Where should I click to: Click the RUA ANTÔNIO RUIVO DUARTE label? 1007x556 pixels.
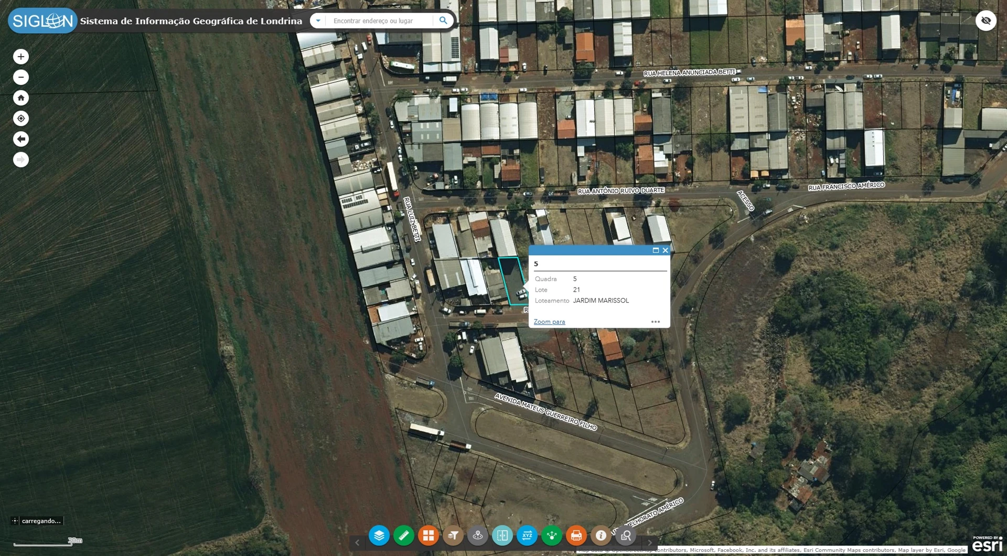point(621,190)
